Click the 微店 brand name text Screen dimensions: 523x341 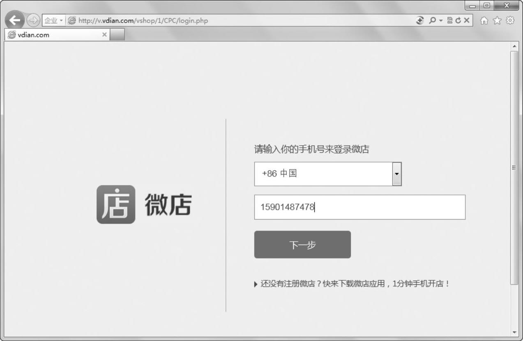pyautogui.click(x=168, y=204)
